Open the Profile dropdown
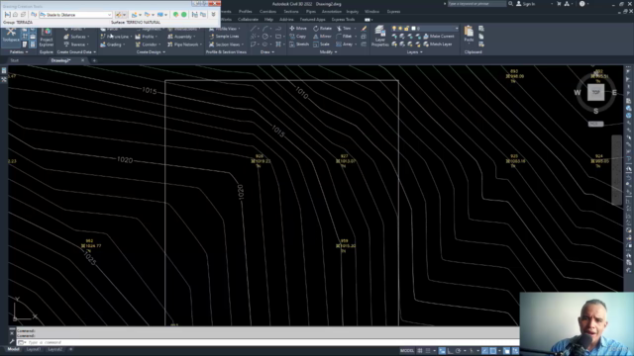634x356 pixels. point(147,37)
